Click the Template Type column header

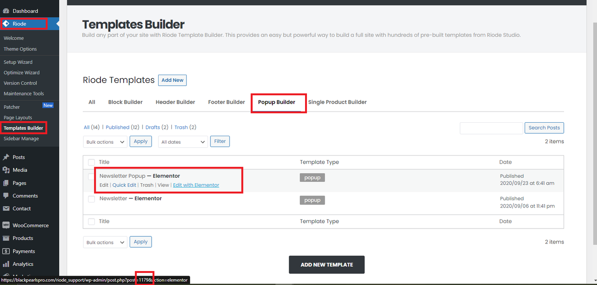click(319, 162)
